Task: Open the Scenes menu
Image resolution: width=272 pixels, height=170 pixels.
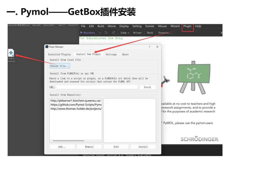Action: pos(150,26)
